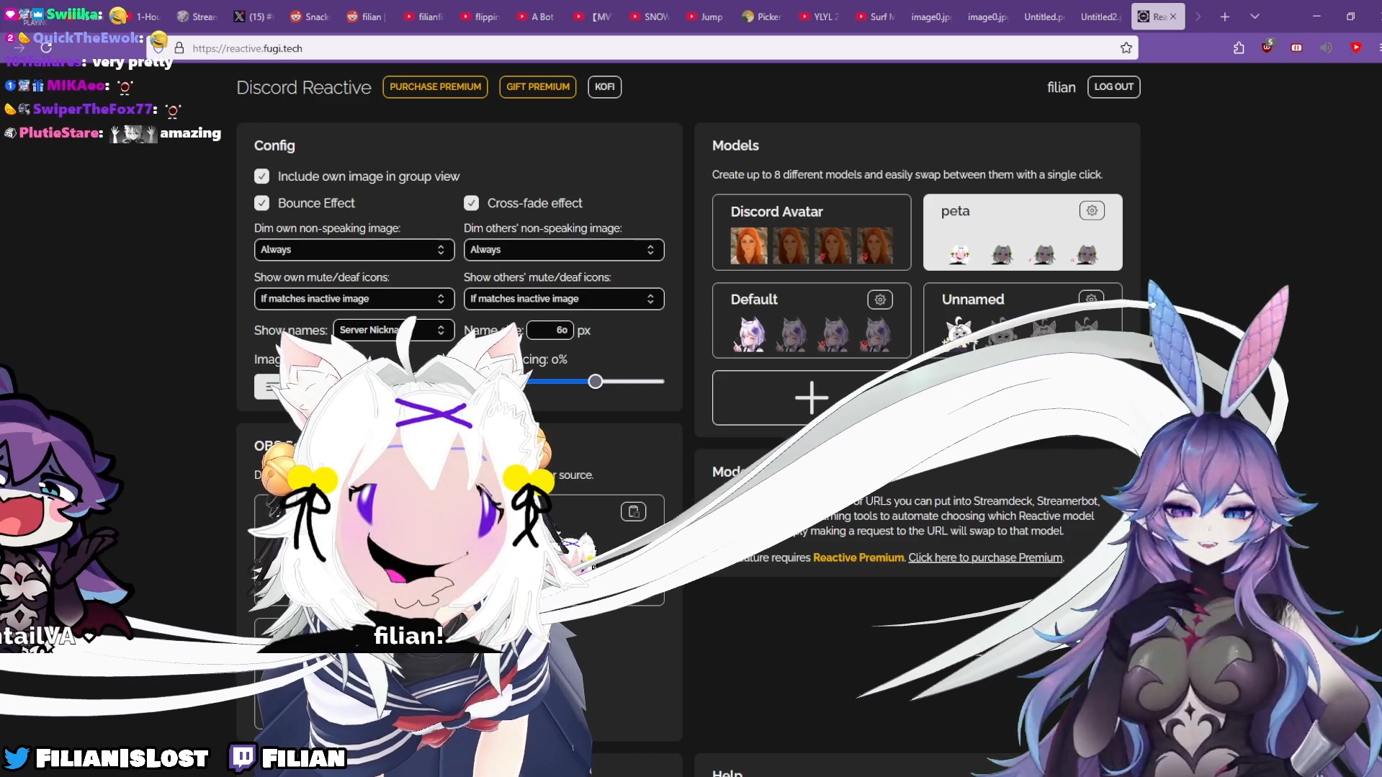Click the Gift Premium button
Viewport: 1382px width, 777px height.
(x=538, y=87)
